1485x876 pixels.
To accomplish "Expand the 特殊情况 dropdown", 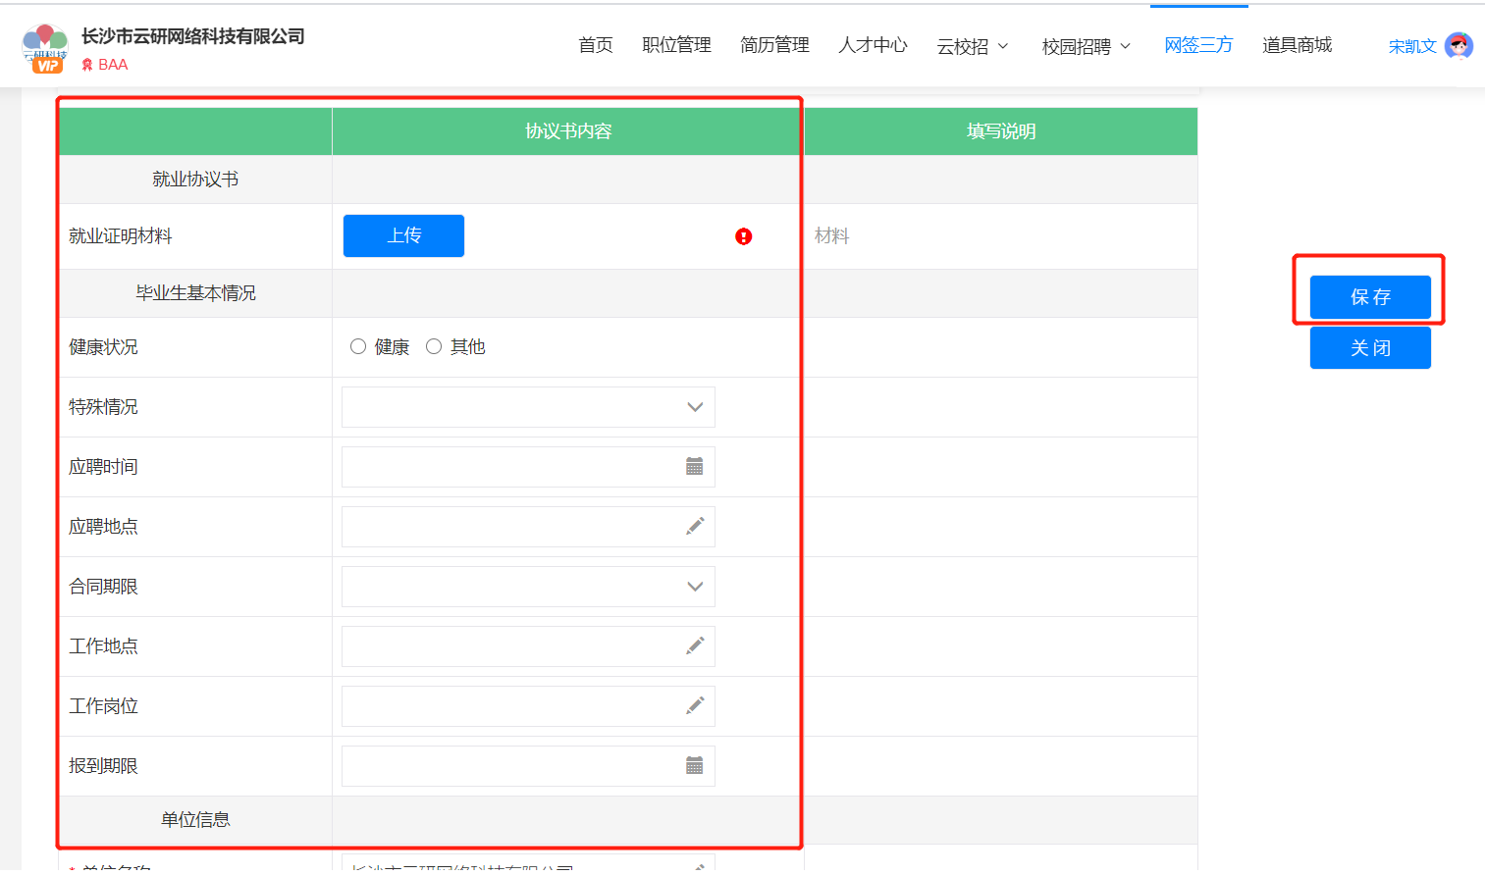I will [x=695, y=406].
